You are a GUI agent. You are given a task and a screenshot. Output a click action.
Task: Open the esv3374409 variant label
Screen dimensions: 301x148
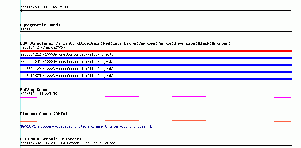[67, 69]
